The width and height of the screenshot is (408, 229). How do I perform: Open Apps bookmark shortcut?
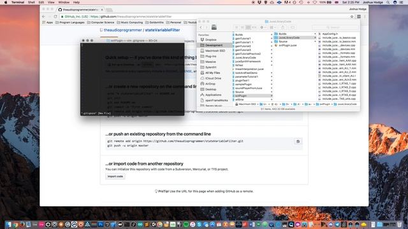pos(48,22)
